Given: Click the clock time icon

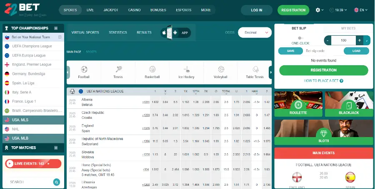Looking at the screenshot, I should tap(332, 10).
